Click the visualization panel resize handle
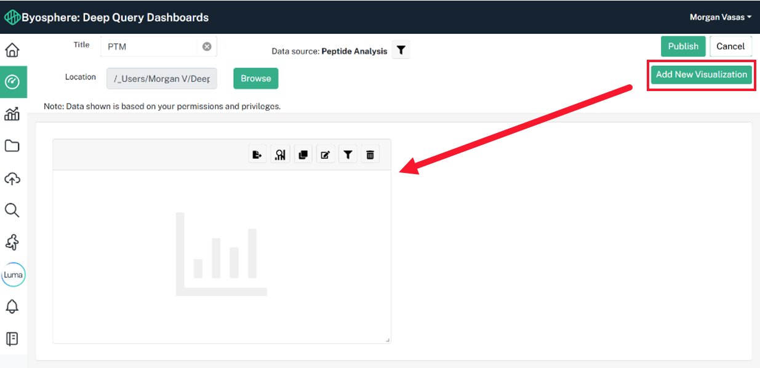The width and height of the screenshot is (760, 368). (x=388, y=340)
